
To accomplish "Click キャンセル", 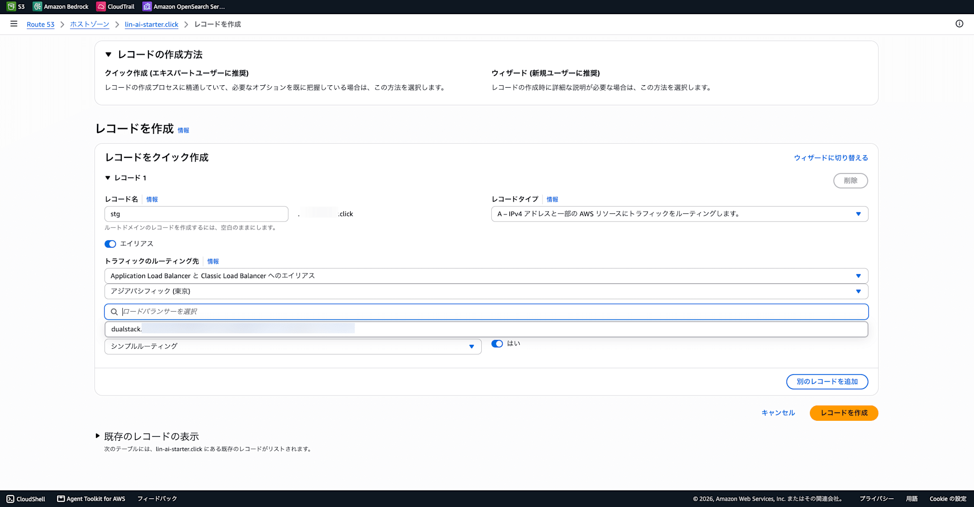I will pyautogui.click(x=778, y=413).
